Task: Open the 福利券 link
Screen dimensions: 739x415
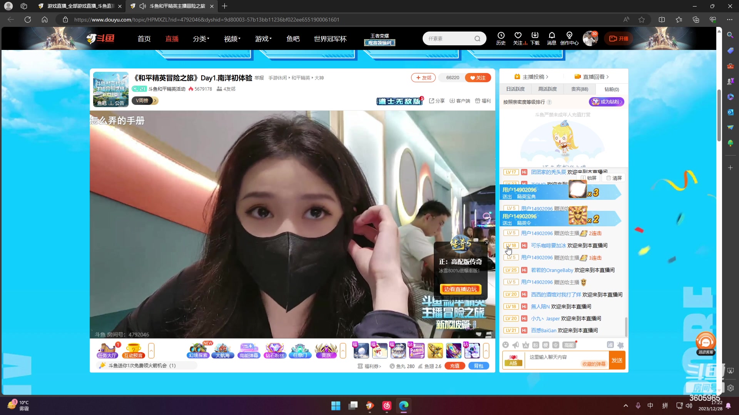Action: pyautogui.click(x=369, y=366)
